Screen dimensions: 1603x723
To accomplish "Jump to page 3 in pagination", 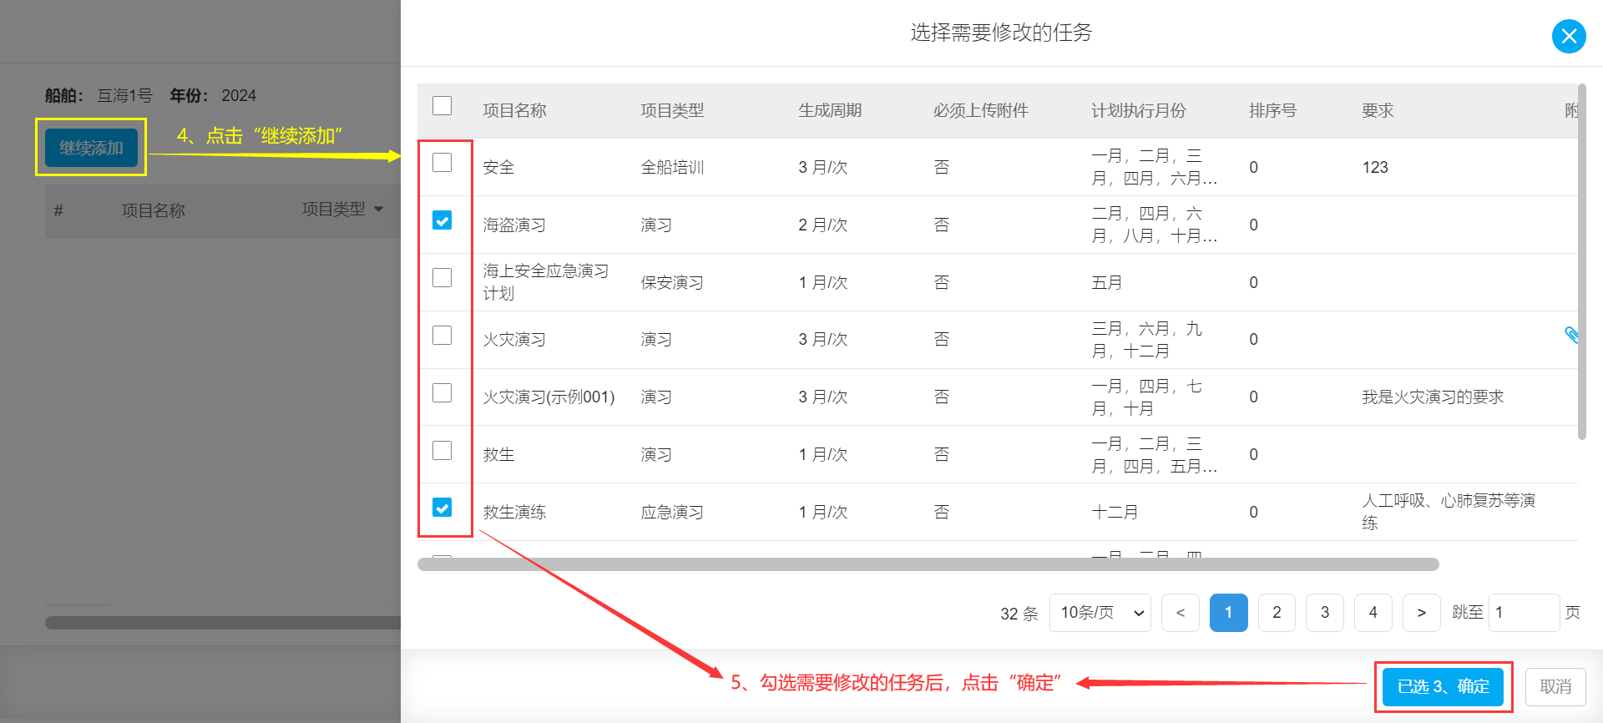I will [x=1325, y=613].
